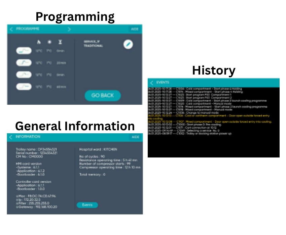Select the Total memory line
The width and height of the screenshot is (286, 235).
(x=92, y=175)
